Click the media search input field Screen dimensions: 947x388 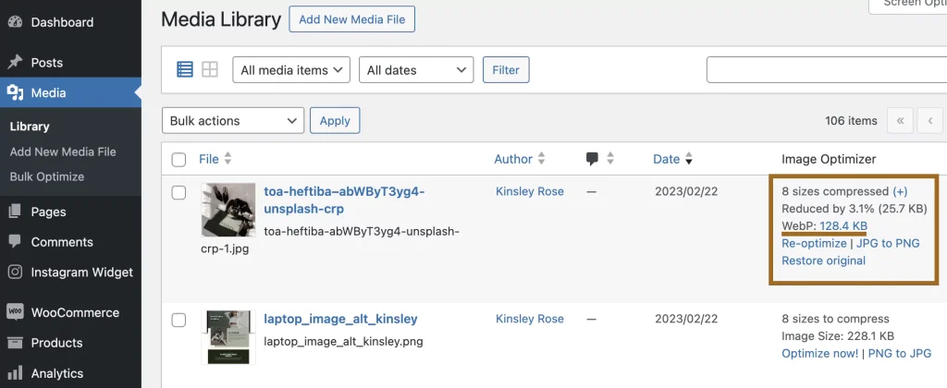[823, 70]
